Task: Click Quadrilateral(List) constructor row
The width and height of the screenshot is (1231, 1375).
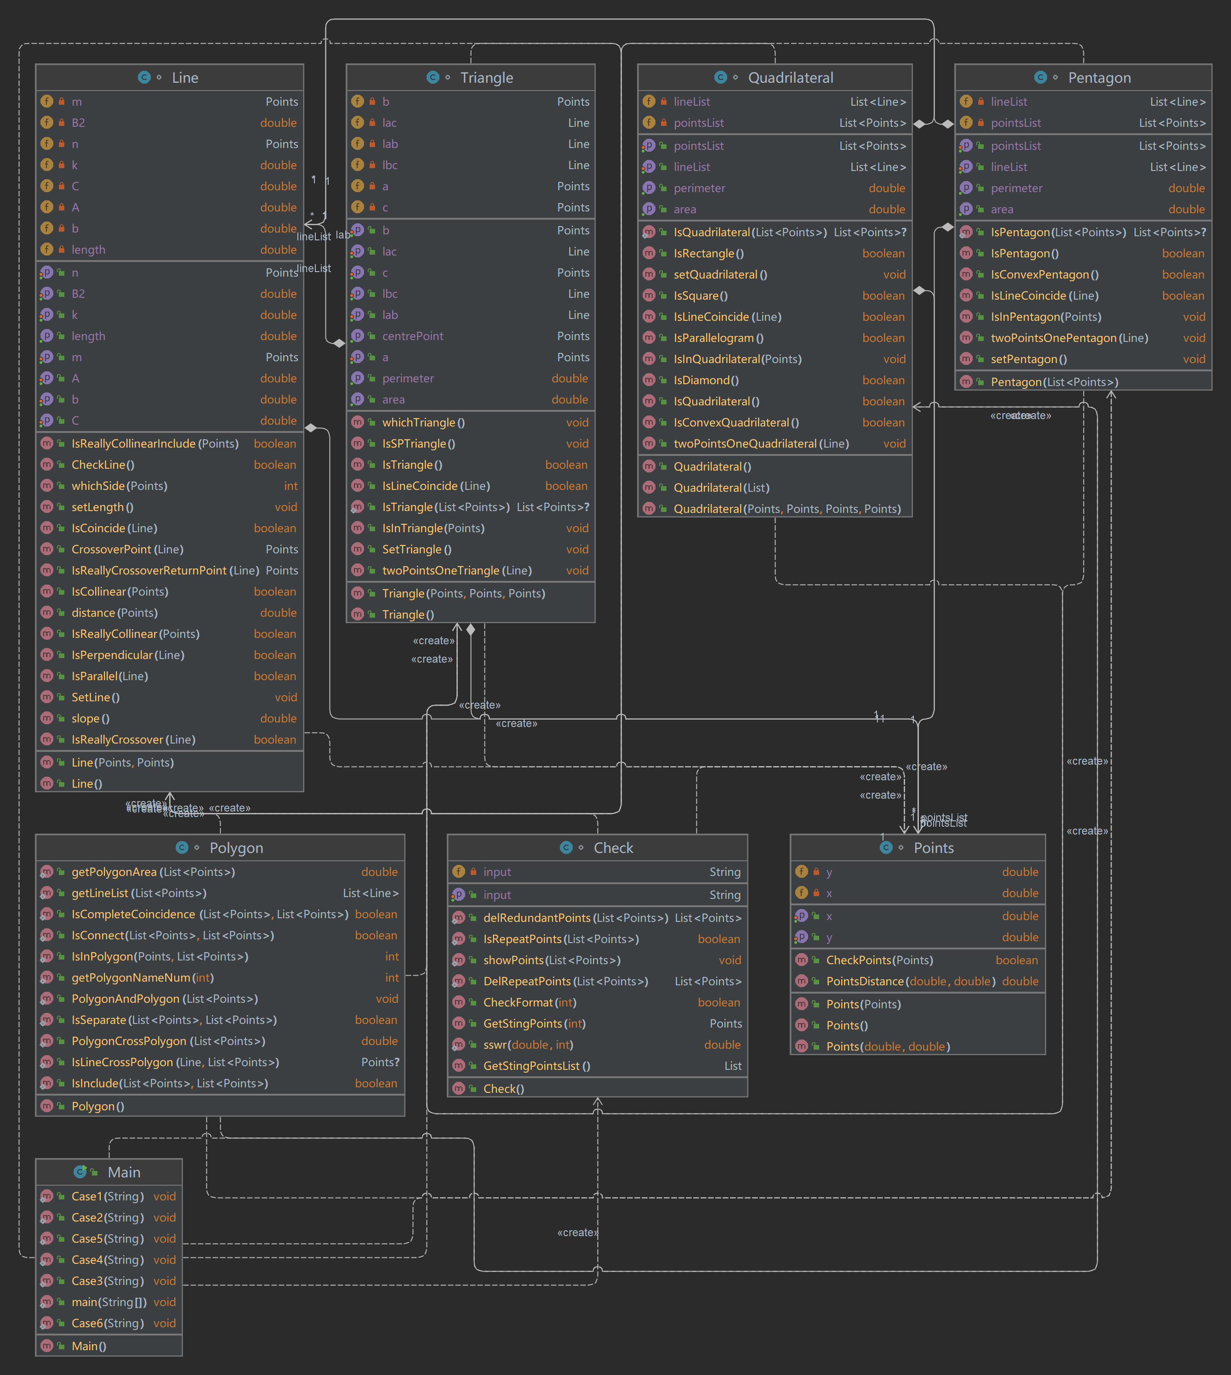Action: 775,487
